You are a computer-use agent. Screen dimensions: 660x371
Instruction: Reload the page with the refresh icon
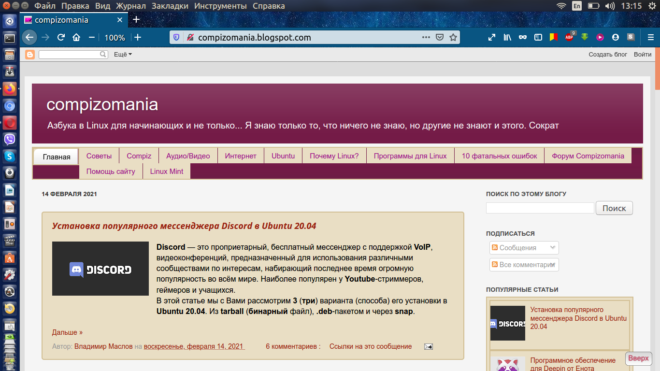[61, 37]
